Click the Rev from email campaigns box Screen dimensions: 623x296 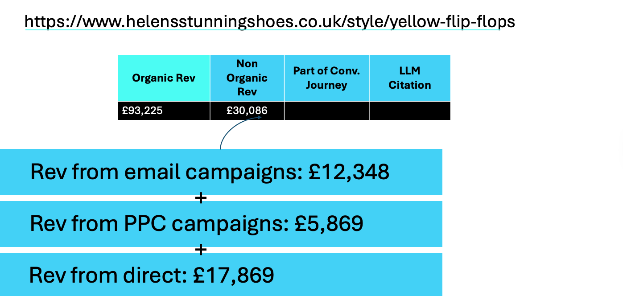(221, 172)
